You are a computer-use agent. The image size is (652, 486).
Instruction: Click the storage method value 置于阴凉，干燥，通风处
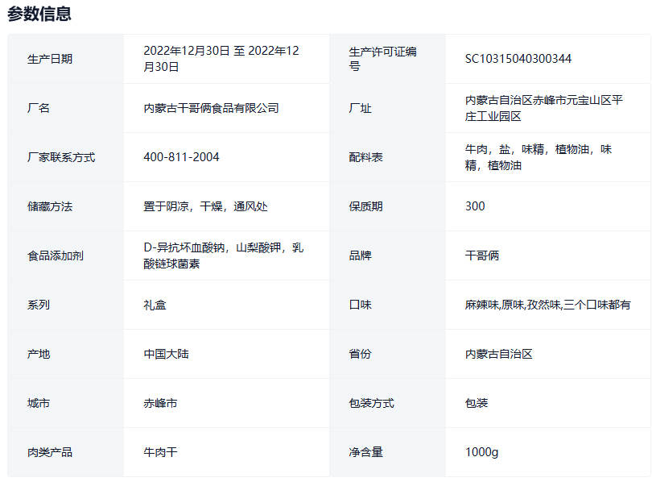[x=205, y=206]
